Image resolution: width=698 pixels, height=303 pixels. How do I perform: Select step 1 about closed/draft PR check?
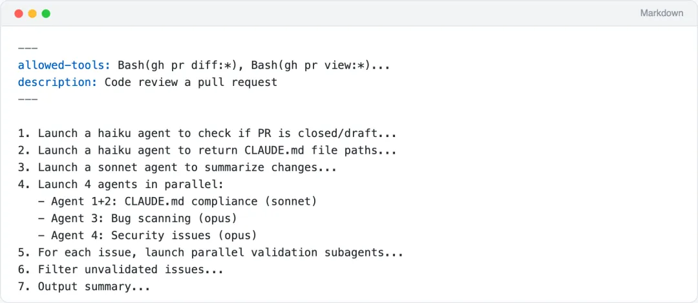click(207, 133)
